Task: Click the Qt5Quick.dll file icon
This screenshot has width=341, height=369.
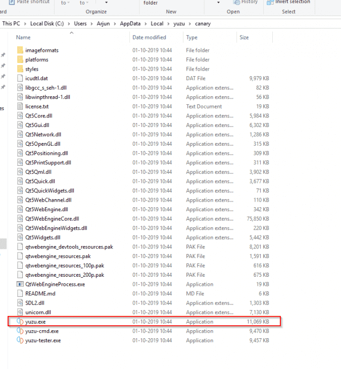Action: click(x=20, y=181)
